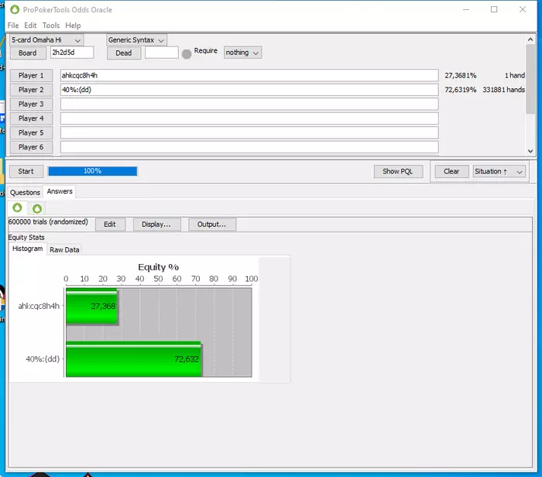Viewport: 542px width, 477px height.
Task: Click the empty Dead cards input field
Action: 161,53
